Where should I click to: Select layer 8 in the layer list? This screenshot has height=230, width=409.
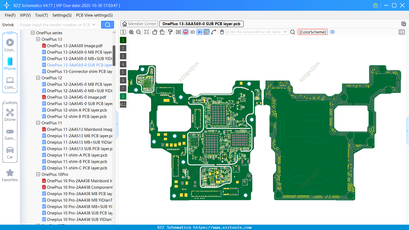click(123, 96)
